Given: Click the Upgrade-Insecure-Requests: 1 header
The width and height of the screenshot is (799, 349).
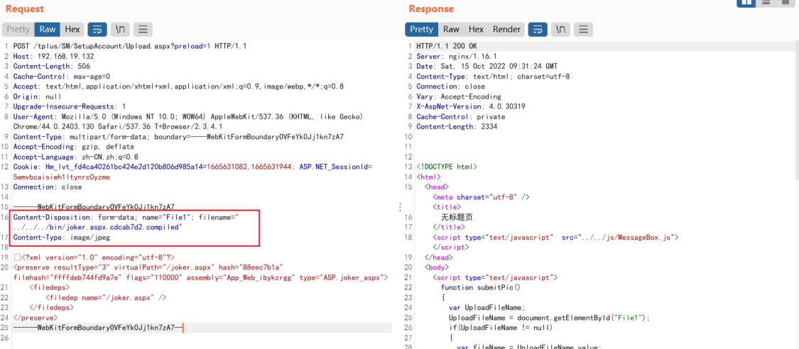Looking at the screenshot, I should tap(70, 107).
